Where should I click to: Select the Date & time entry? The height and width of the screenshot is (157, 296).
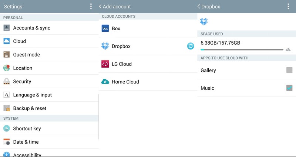[x=26, y=142]
